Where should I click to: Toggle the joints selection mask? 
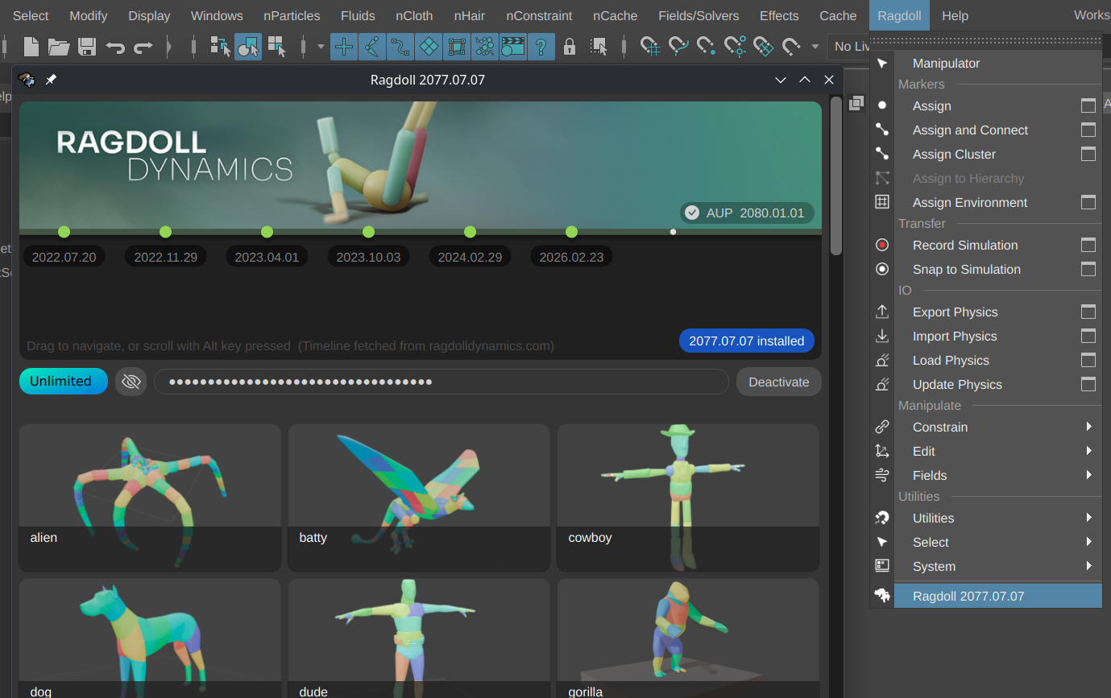pyautogui.click(x=372, y=47)
